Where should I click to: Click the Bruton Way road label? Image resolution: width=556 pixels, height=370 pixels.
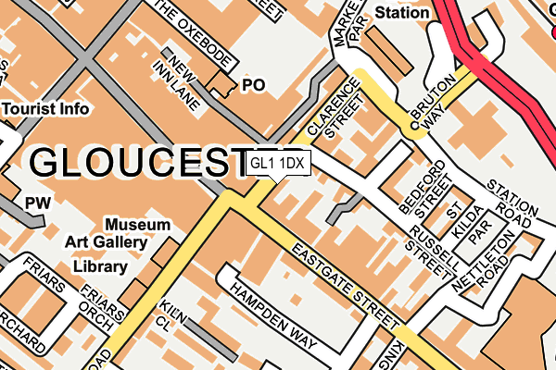point(434,101)
